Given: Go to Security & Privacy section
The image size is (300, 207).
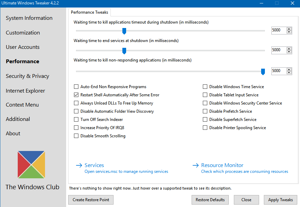Looking at the screenshot, I should 27,76.
